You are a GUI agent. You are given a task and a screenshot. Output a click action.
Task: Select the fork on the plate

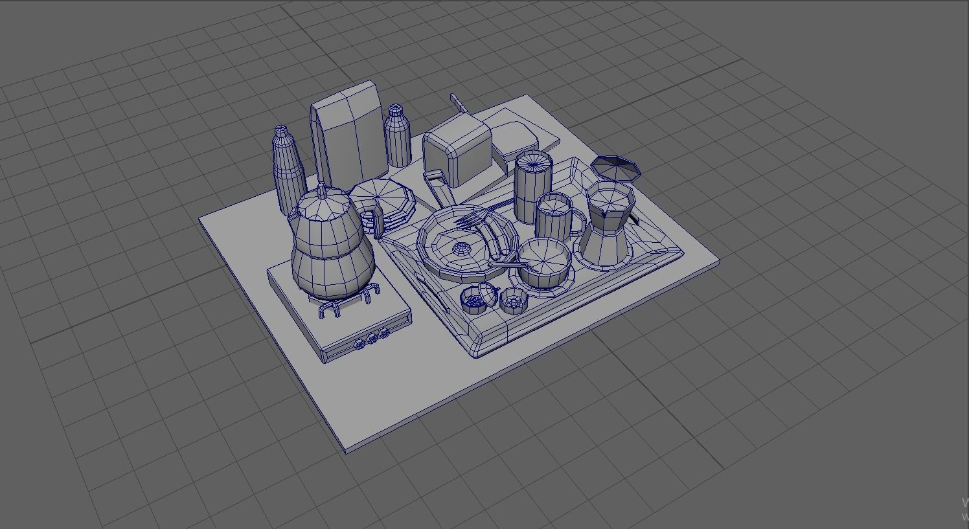484,214
